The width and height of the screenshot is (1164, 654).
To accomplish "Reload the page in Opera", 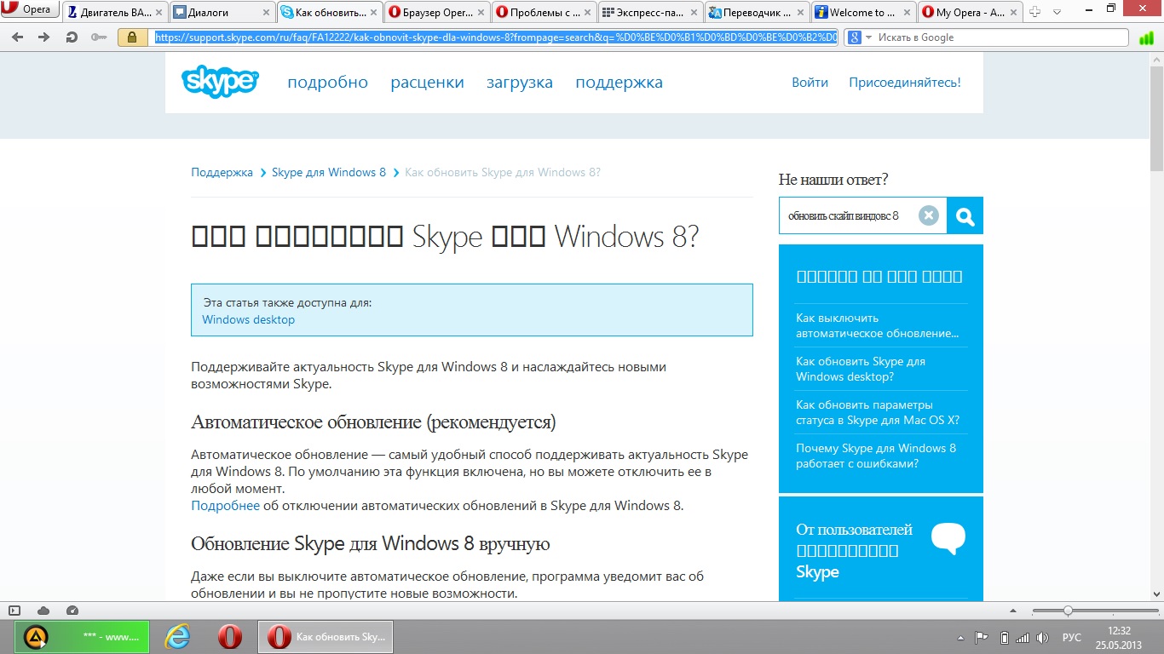I will tap(72, 37).
